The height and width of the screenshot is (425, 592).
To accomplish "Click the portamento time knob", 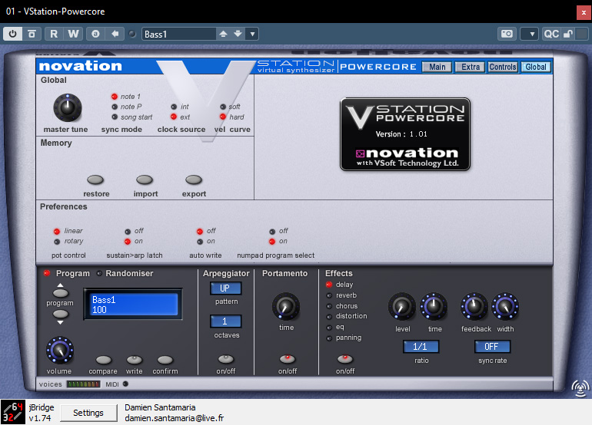I will 286,306.
